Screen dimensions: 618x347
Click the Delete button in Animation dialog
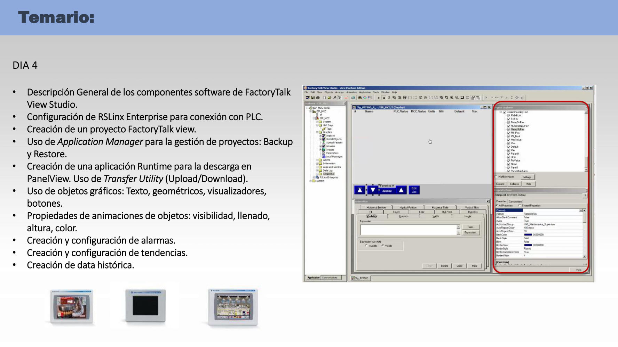pyautogui.click(x=444, y=266)
